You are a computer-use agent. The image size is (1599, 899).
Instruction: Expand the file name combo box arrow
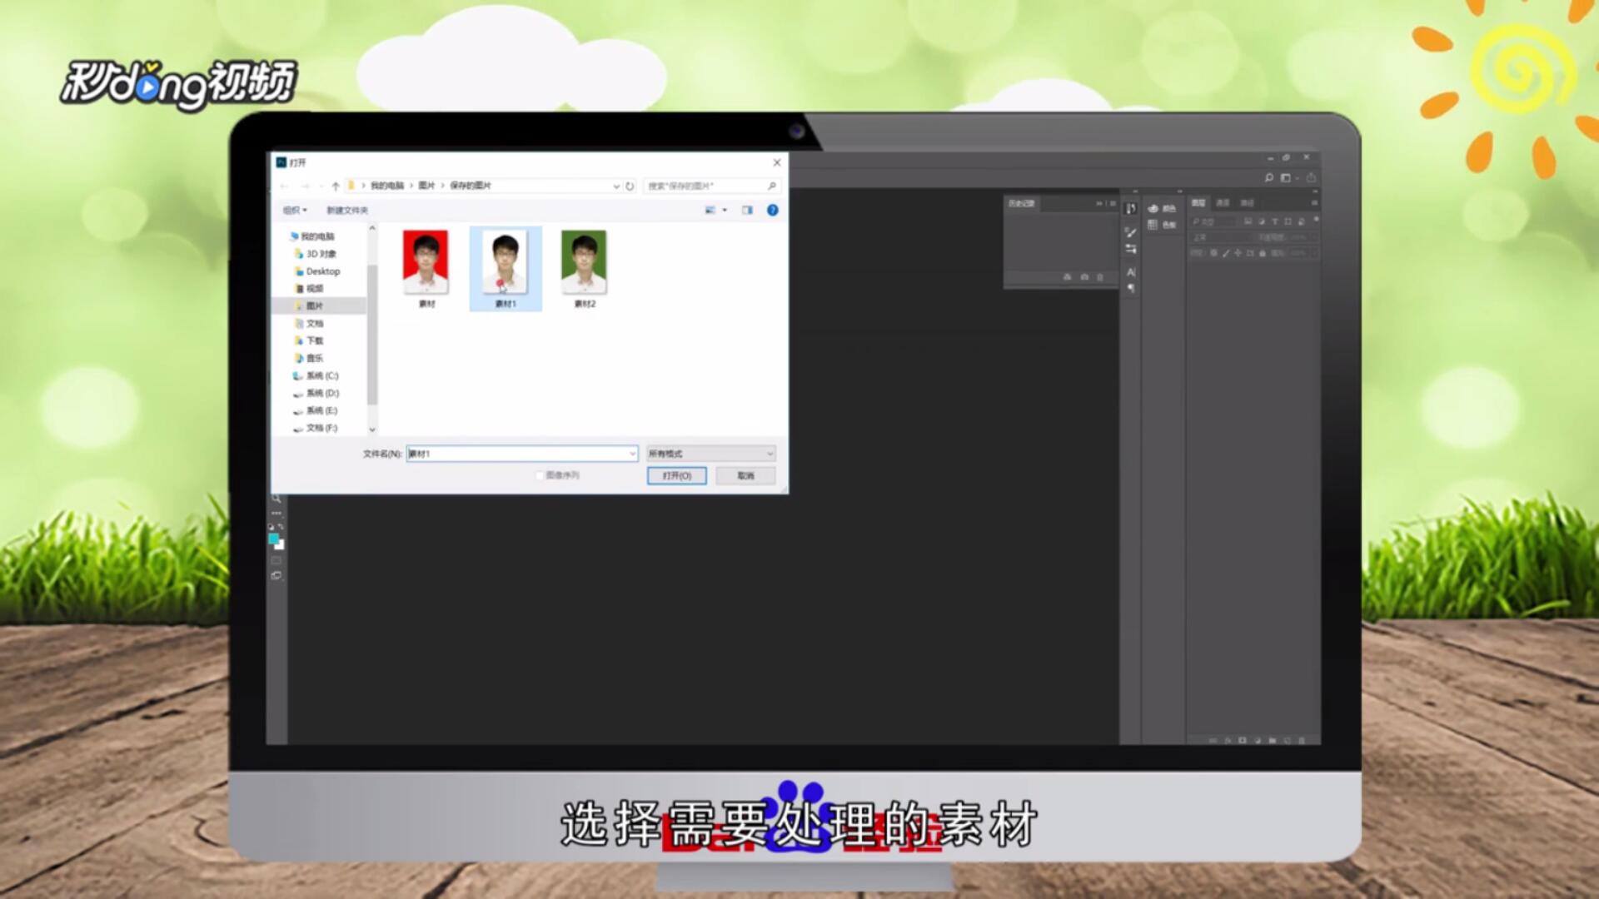(632, 454)
